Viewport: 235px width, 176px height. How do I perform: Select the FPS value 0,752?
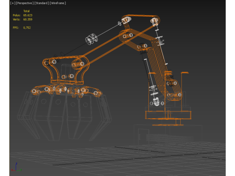27,28
